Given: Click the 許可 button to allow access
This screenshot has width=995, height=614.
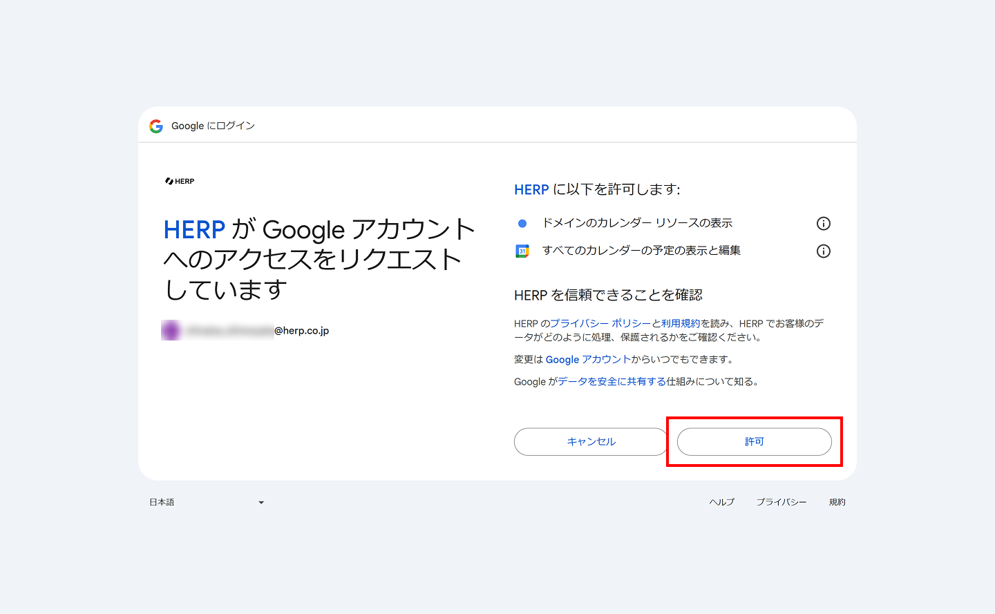Looking at the screenshot, I should pos(755,442).
